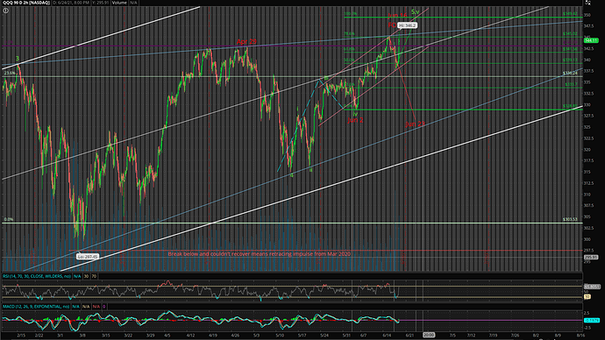This screenshot has width=605, height=340.
Task: Click the RSI oversold 30 value
Action: pyautogui.click(x=87, y=276)
